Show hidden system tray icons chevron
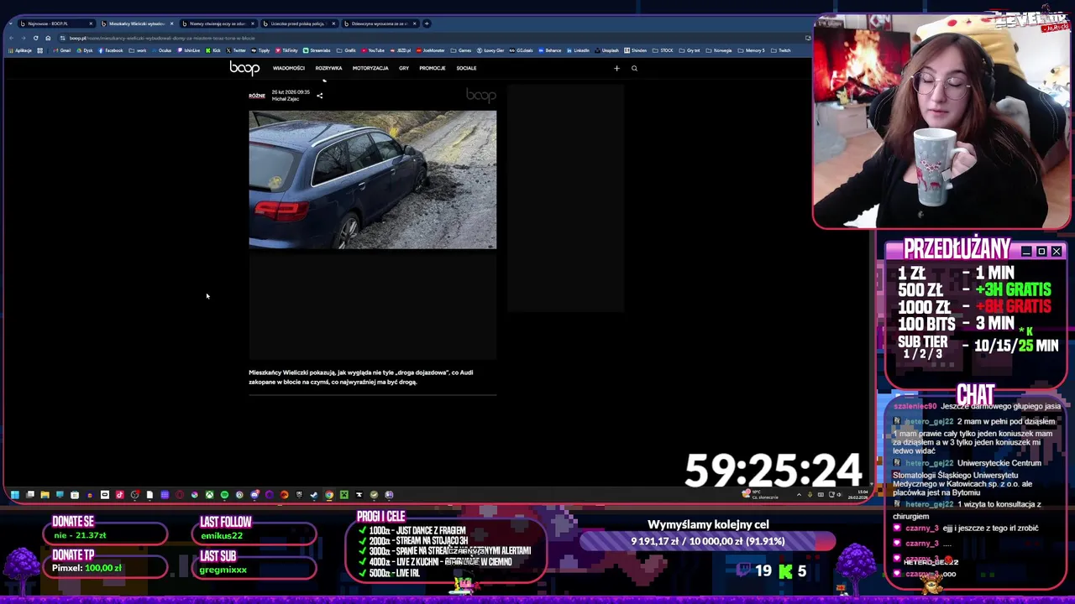 799,495
